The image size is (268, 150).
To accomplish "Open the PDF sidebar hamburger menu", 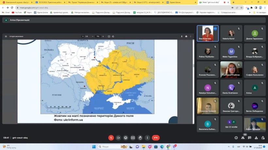I will coord(6,36).
